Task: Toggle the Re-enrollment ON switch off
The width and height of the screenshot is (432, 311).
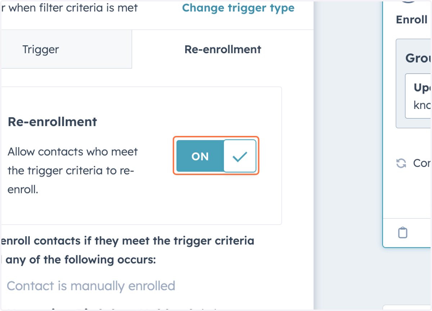Action: click(216, 156)
